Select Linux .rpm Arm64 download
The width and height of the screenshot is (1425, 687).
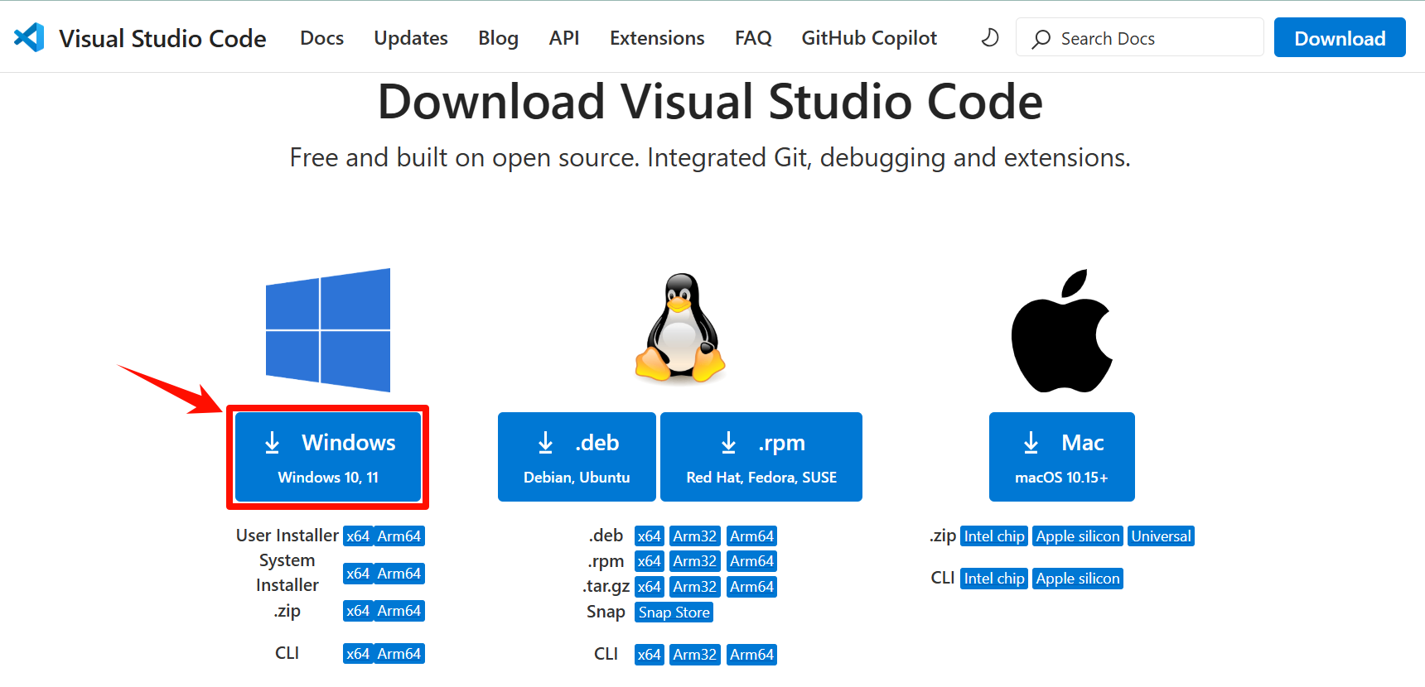coord(752,561)
